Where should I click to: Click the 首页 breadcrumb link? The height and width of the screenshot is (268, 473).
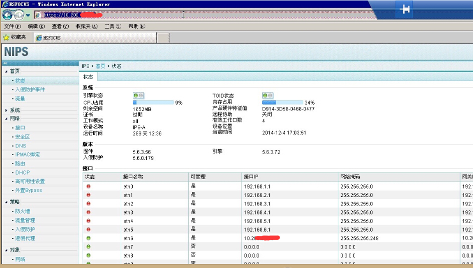[x=100, y=66]
